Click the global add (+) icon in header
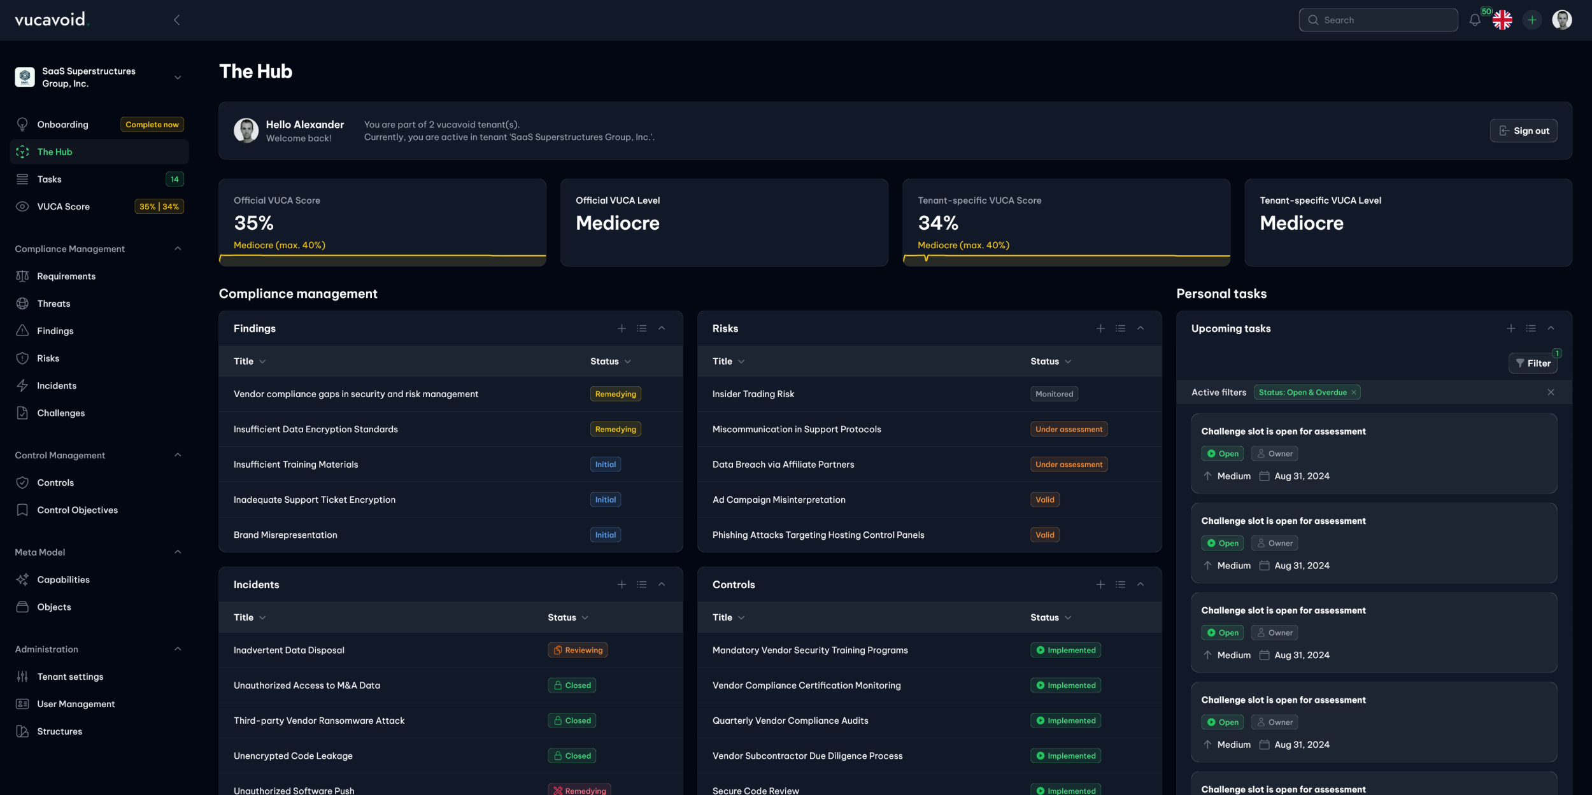The image size is (1592, 795). point(1532,20)
